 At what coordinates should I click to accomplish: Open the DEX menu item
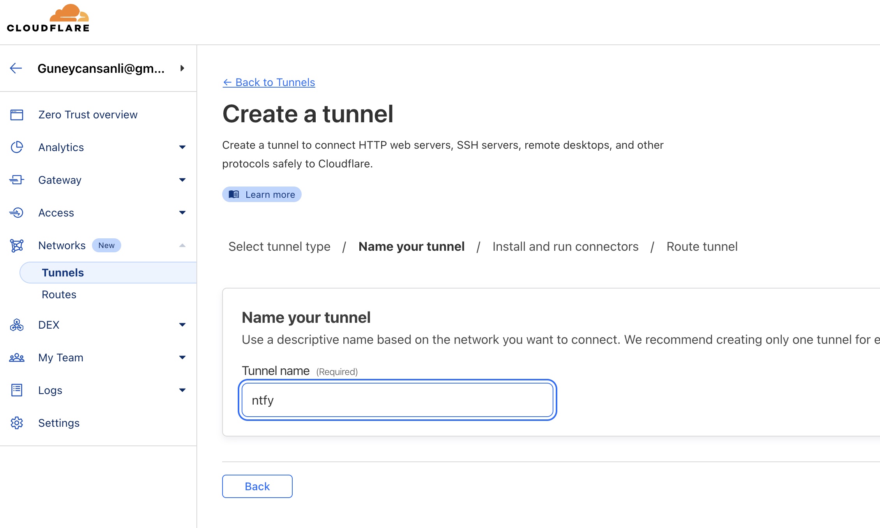coord(49,325)
